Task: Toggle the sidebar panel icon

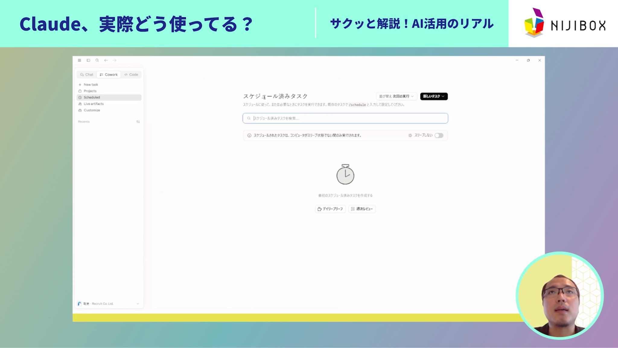Action: [x=88, y=60]
